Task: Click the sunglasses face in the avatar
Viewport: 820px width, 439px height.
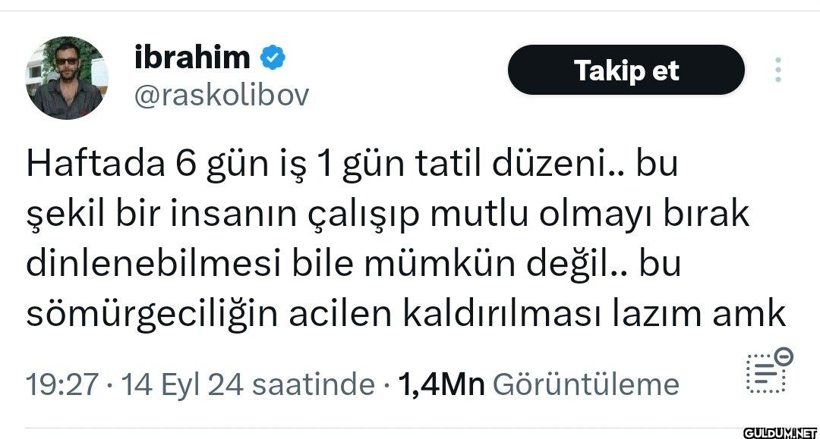Action: coord(66,63)
